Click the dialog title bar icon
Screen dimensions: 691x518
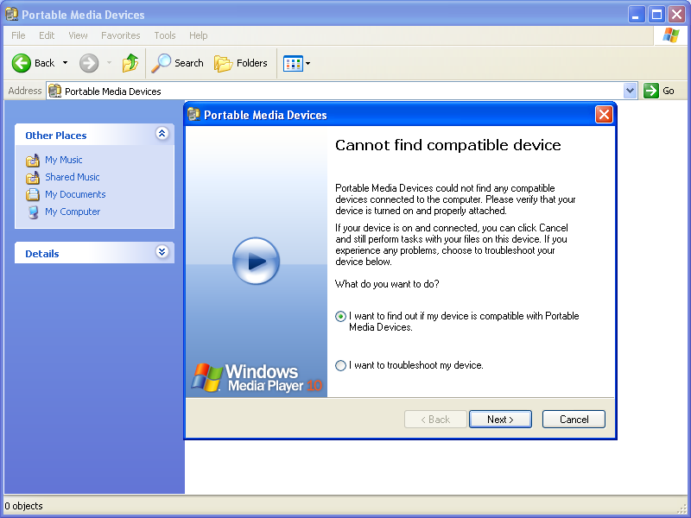193,115
